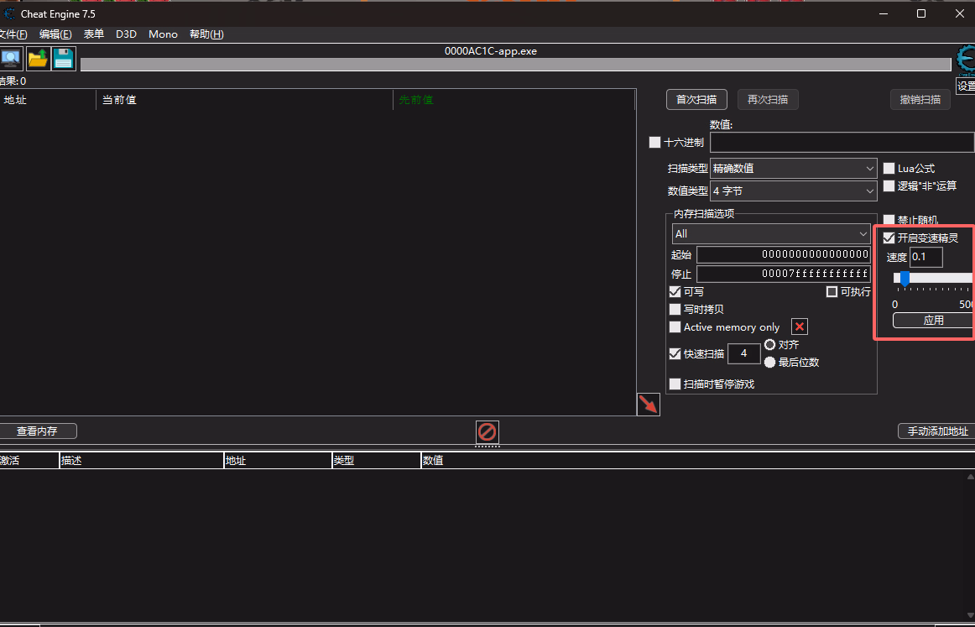
Task: Open the Mono menu
Action: [x=163, y=34]
